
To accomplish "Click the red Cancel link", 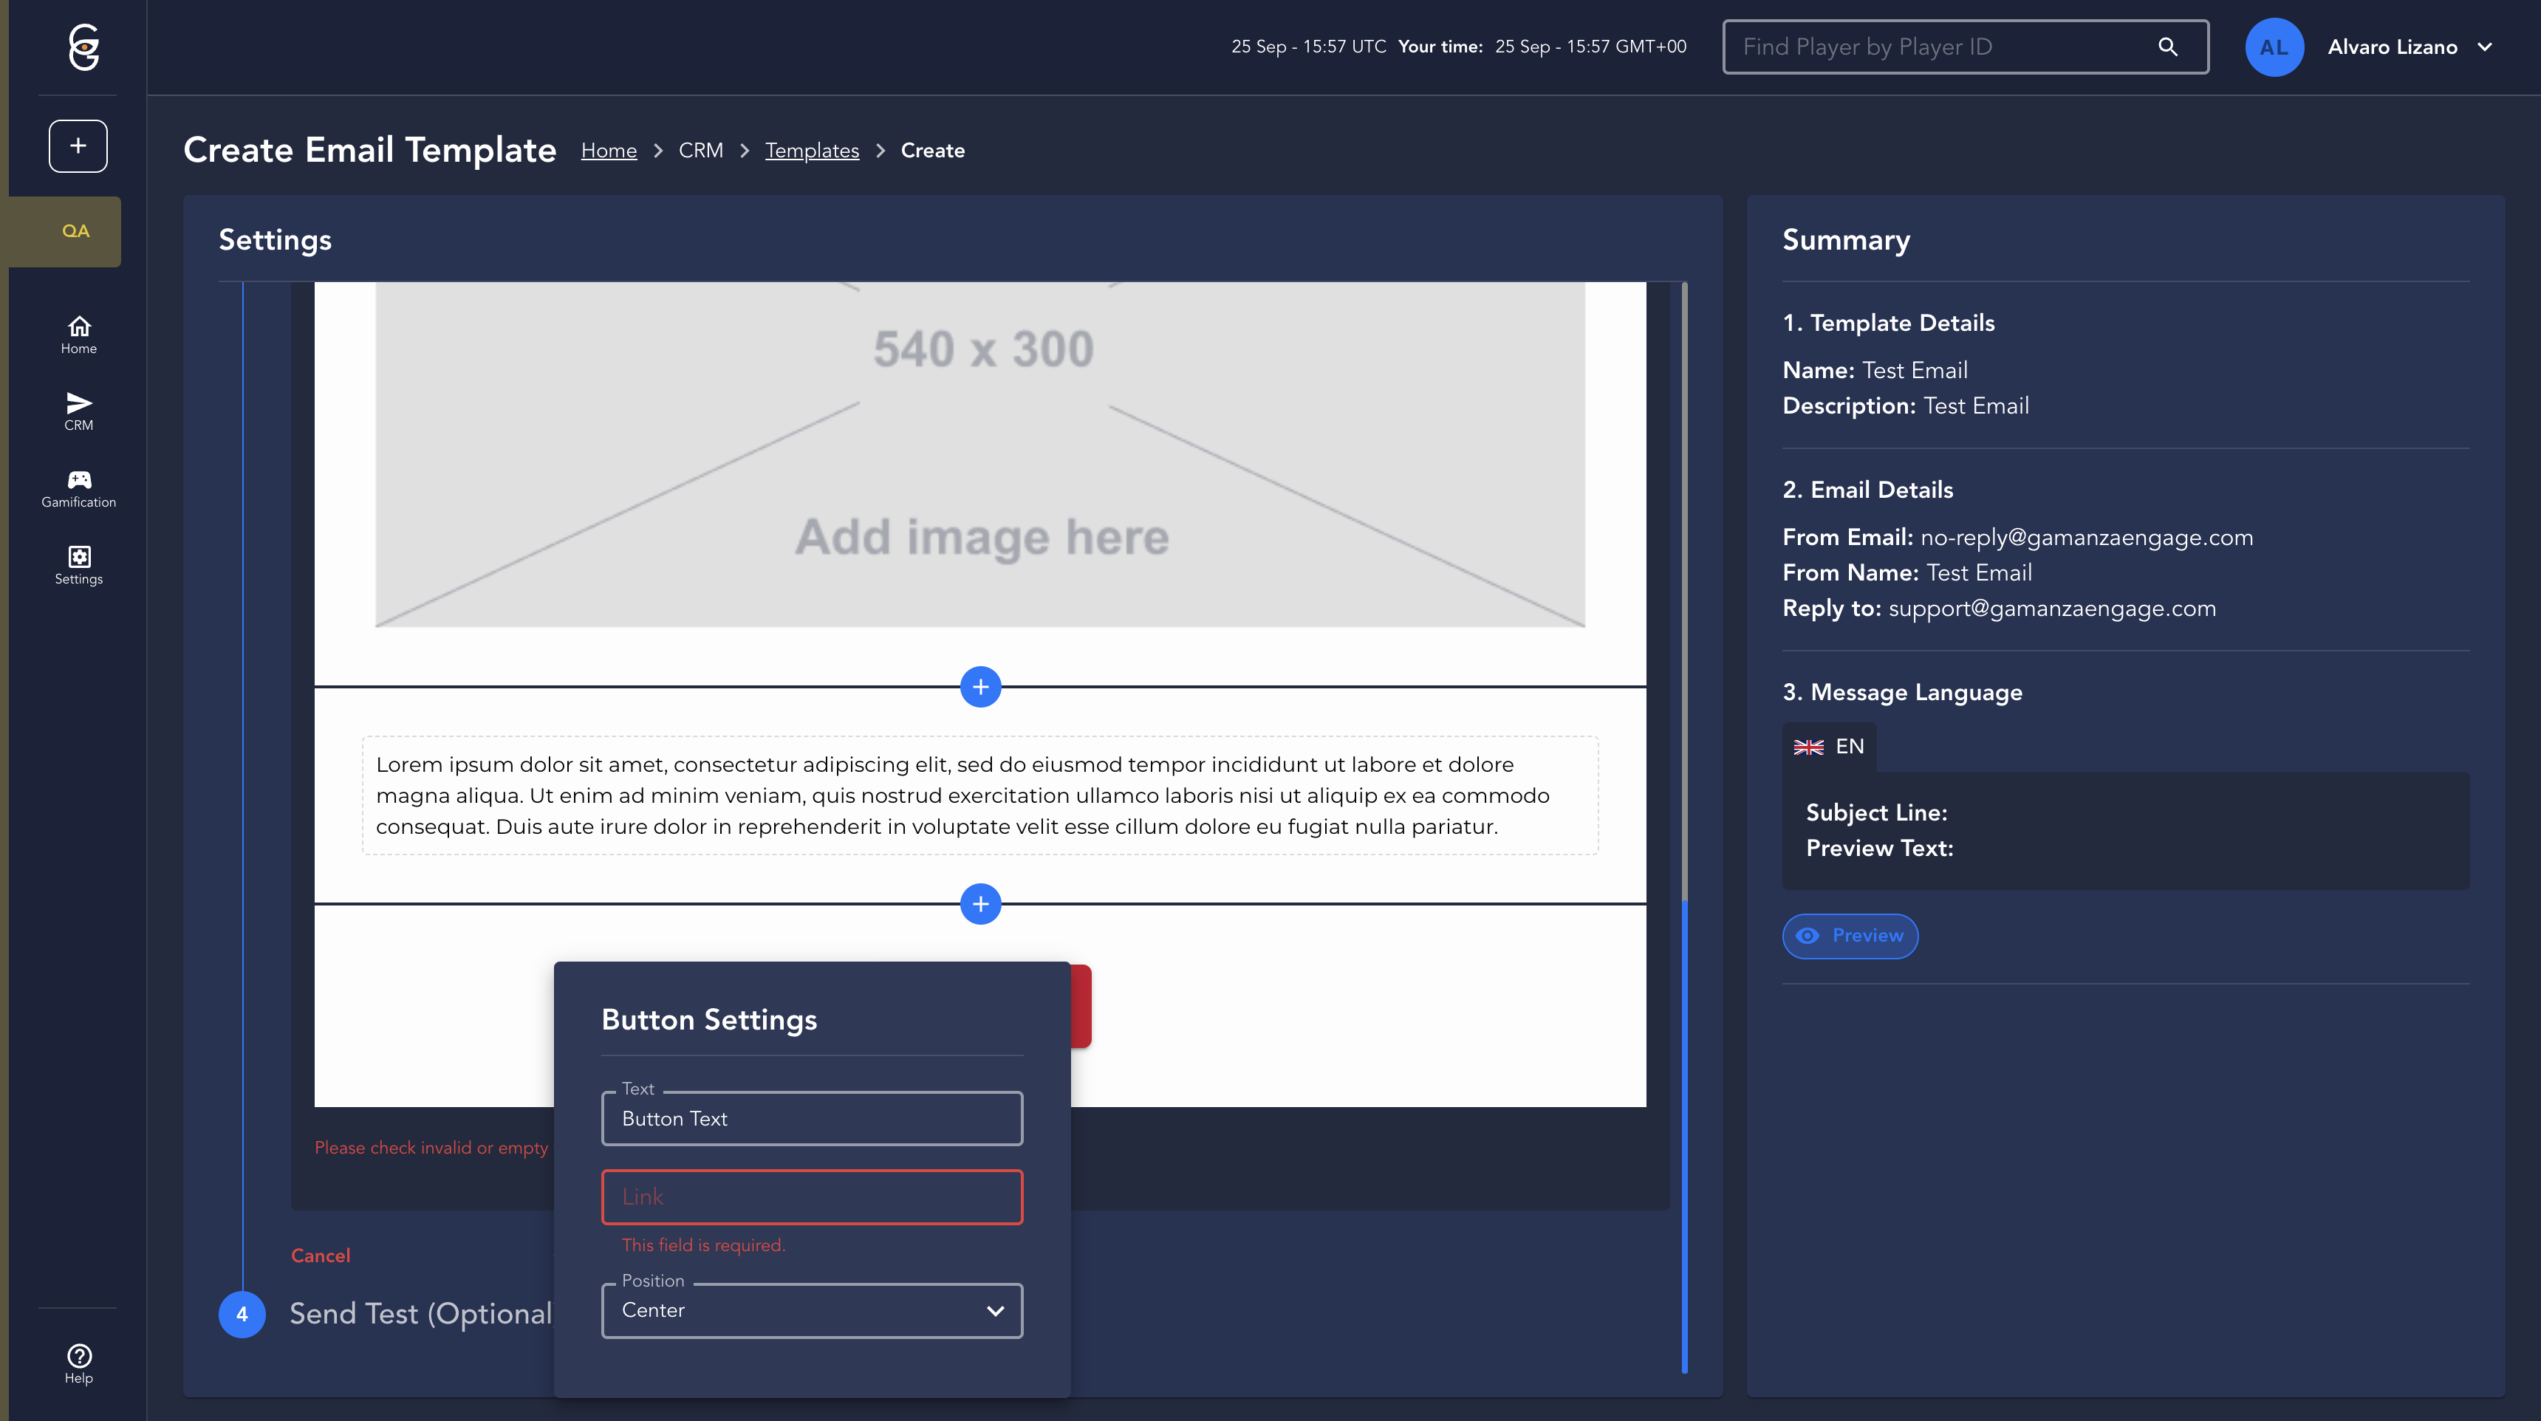I will point(321,1256).
